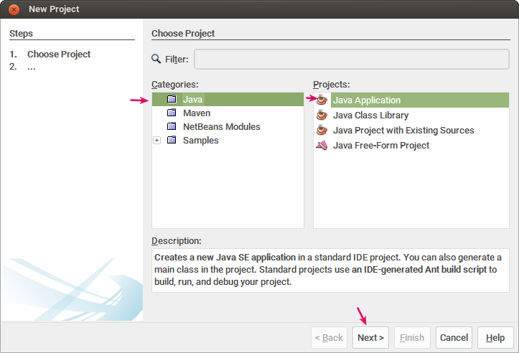This screenshot has width=519, height=353.
Task: Click the Samples category folder icon
Action: (x=172, y=141)
